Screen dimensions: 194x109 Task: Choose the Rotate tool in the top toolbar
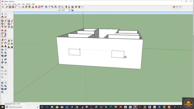39,7
